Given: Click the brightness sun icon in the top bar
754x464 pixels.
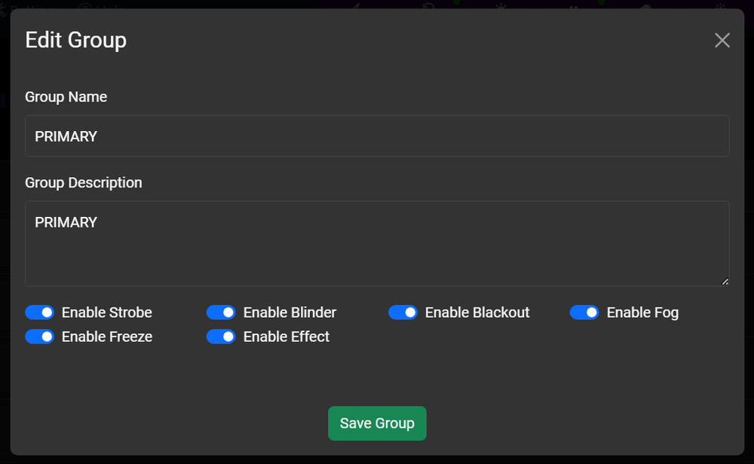Looking at the screenshot, I should (501, 5).
